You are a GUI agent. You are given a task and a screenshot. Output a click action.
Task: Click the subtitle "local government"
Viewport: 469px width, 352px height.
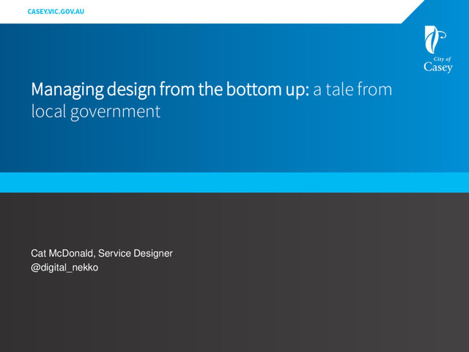tap(96, 111)
